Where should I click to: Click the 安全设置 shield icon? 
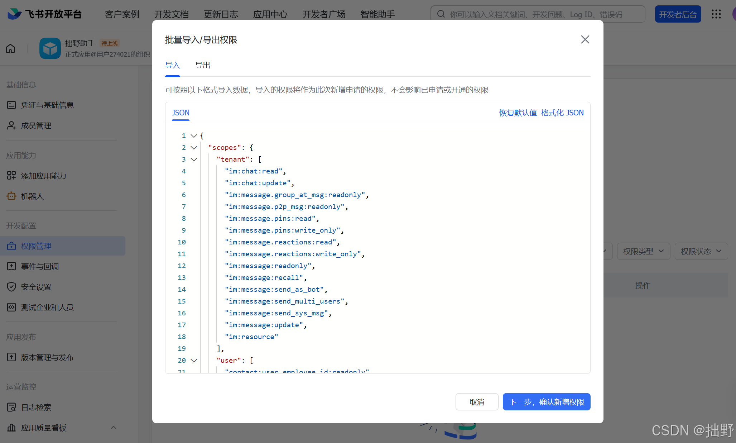click(11, 287)
